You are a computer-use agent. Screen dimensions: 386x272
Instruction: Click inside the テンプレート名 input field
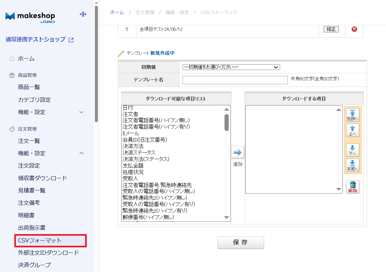235,80
